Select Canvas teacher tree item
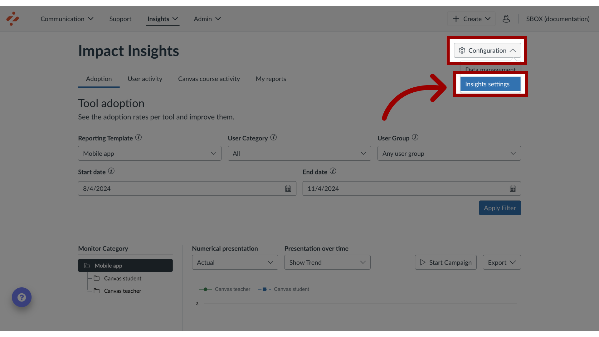599x337 pixels. click(x=123, y=291)
